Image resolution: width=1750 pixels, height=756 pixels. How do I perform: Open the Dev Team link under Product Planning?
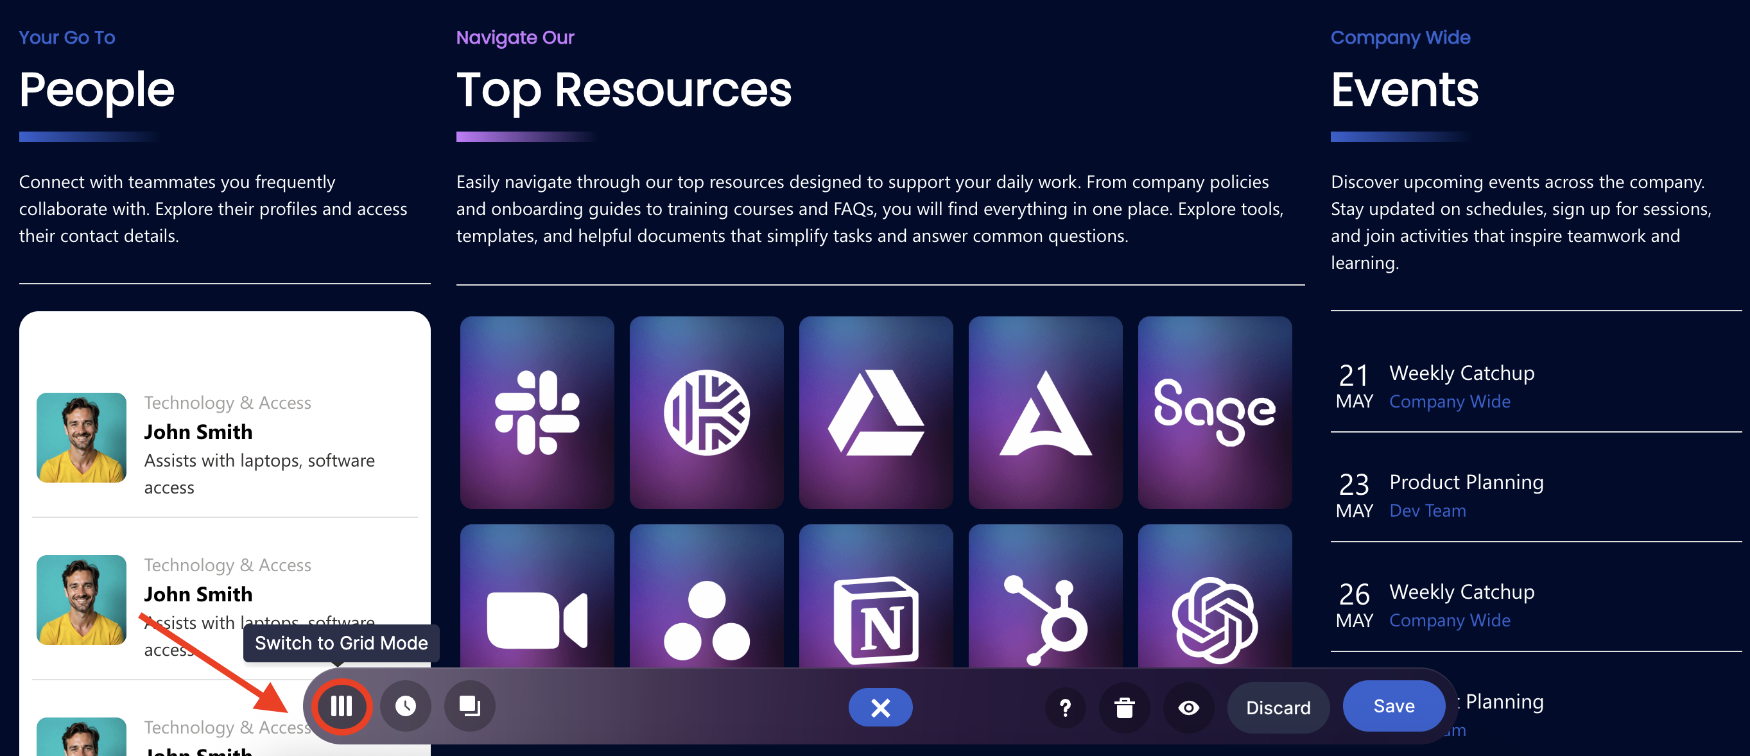tap(1426, 511)
